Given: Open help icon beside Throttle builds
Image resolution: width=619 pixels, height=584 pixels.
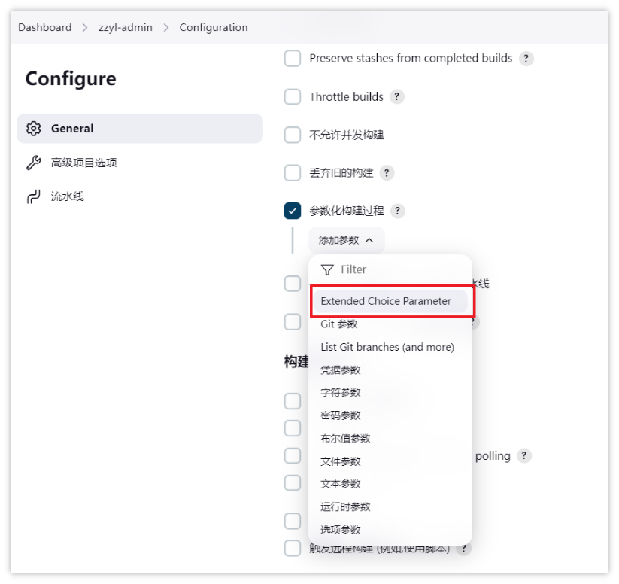Looking at the screenshot, I should [x=396, y=96].
